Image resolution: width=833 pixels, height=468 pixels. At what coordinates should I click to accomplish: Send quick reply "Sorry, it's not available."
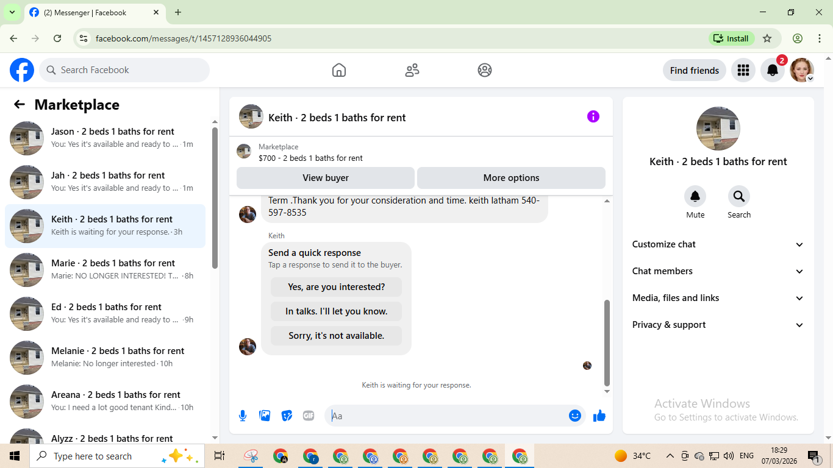tap(337, 336)
